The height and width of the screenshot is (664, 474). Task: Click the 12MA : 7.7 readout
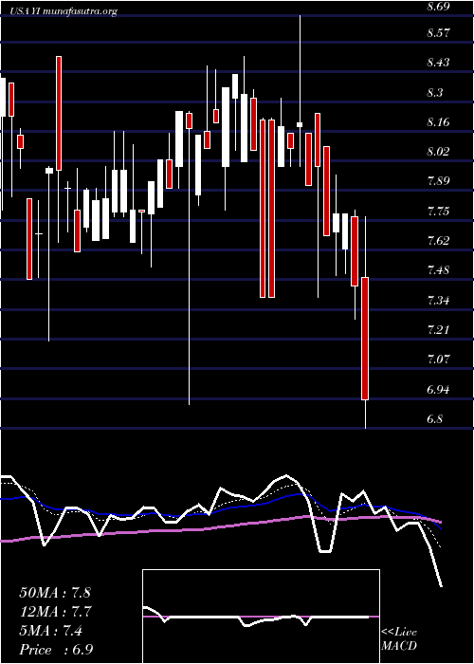pyautogui.click(x=55, y=612)
